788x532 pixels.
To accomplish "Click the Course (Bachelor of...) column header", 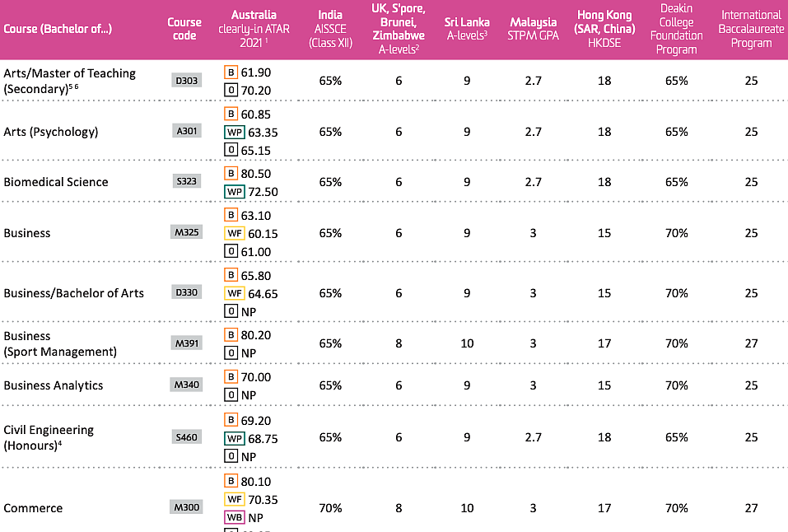I will [58, 29].
